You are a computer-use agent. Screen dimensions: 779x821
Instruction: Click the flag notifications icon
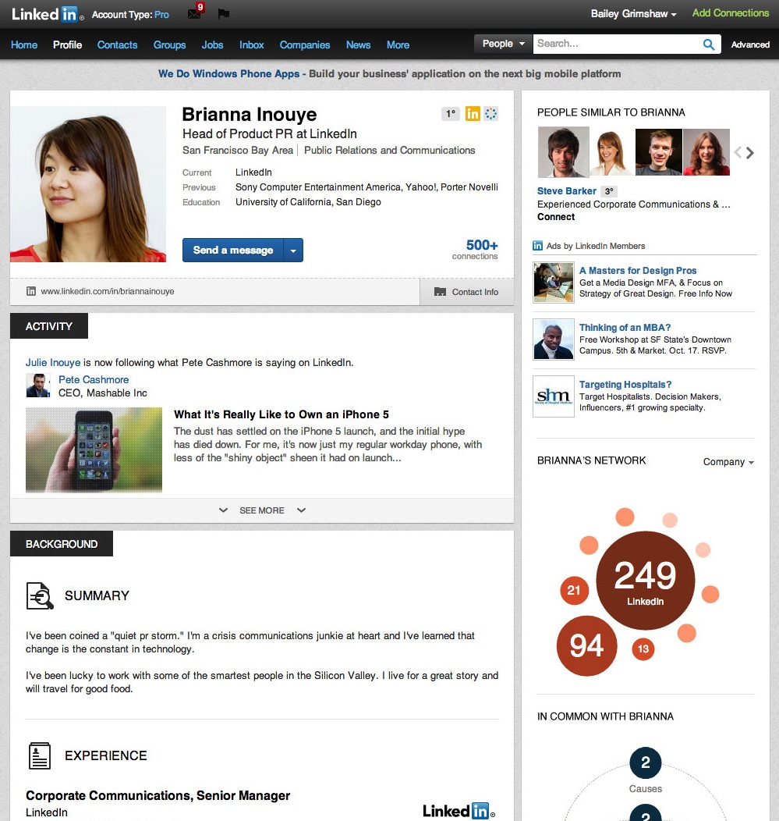223,14
